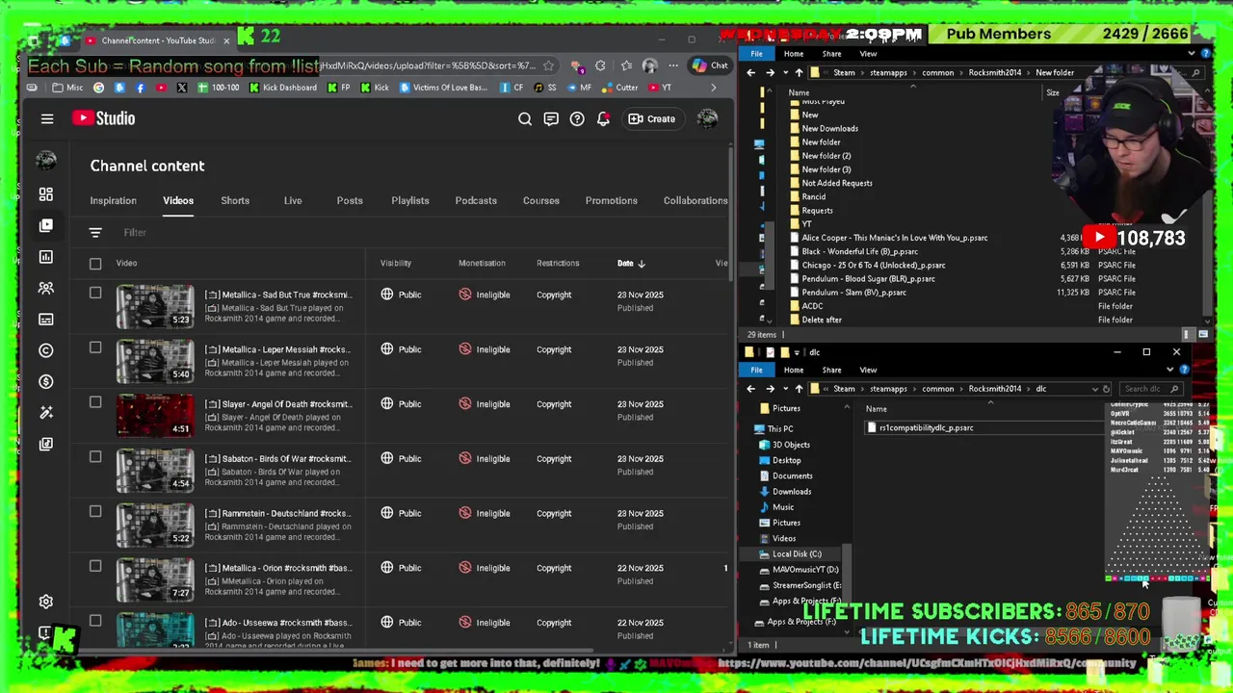This screenshot has height=693, width=1233.
Task: Expand the ribbon in New folder Explorer
Action: tap(1192, 54)
